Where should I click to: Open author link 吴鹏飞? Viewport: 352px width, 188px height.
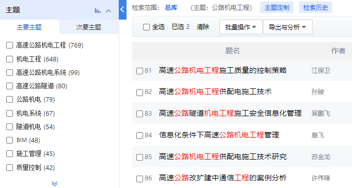321,114
